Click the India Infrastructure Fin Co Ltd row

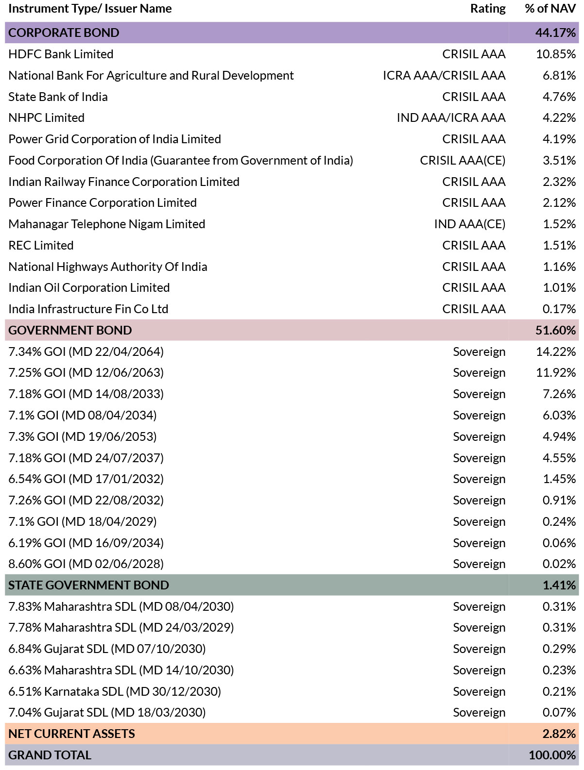(x=292, y=309)
